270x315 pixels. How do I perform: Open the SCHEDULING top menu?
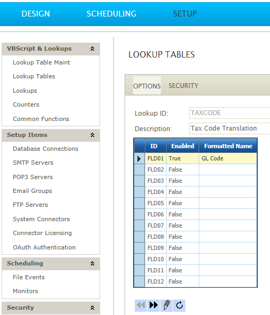click(x=111, y=14)
